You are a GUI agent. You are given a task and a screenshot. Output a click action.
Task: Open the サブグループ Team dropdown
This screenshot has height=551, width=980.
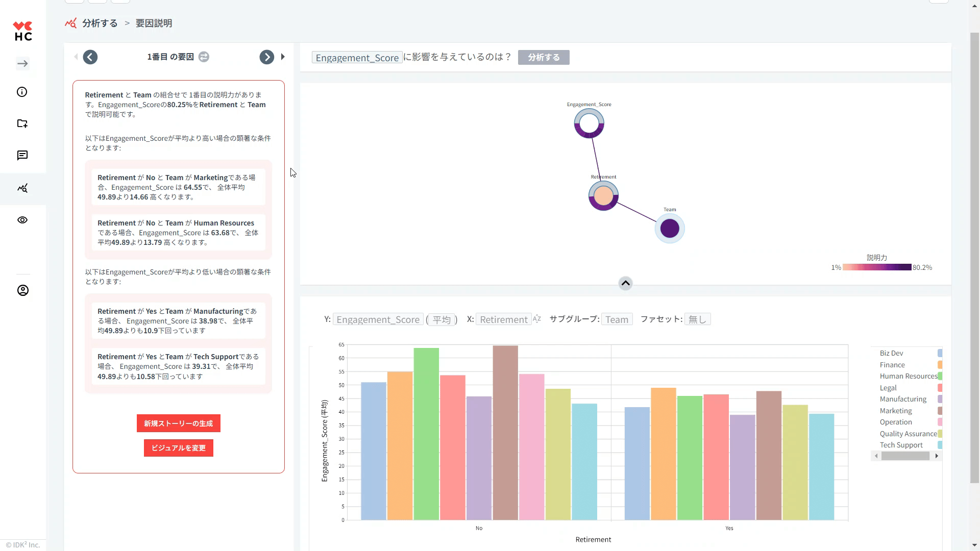[617, 319]
